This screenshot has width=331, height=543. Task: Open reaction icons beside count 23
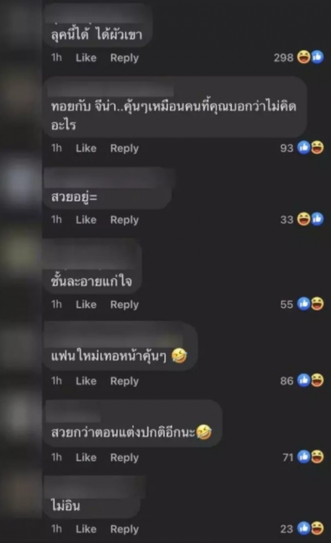pyautogui.click(x=310, y=528)
